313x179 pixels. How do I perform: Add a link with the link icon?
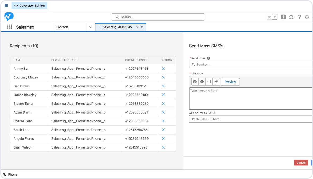coord(216,82)
